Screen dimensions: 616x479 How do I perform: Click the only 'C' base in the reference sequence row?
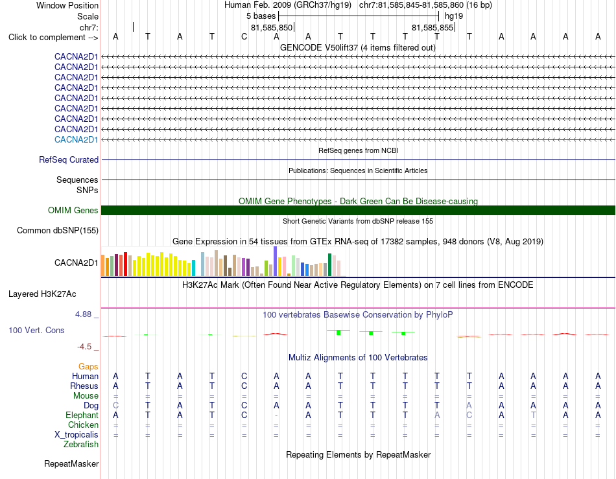pyautogui.click(x=244, y=36)
